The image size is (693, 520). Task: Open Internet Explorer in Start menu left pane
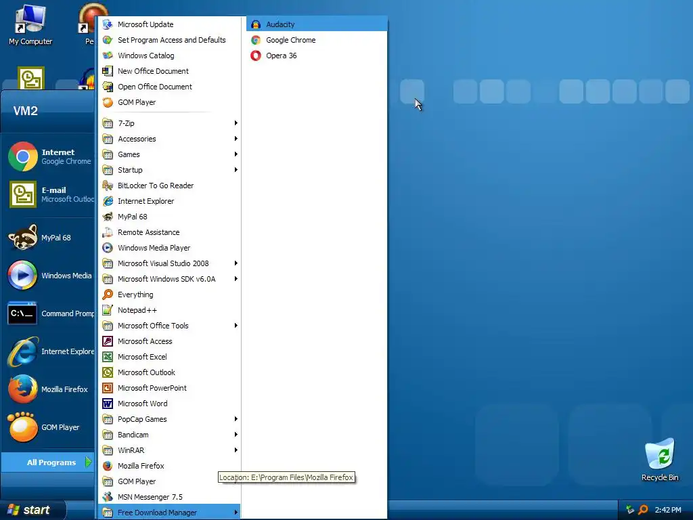(49, 351)
